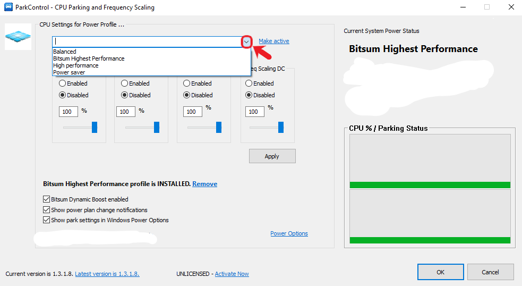Click the Cancel button
Image resolution: width=522 pixels, height=286 pixels.
point(490,272)
